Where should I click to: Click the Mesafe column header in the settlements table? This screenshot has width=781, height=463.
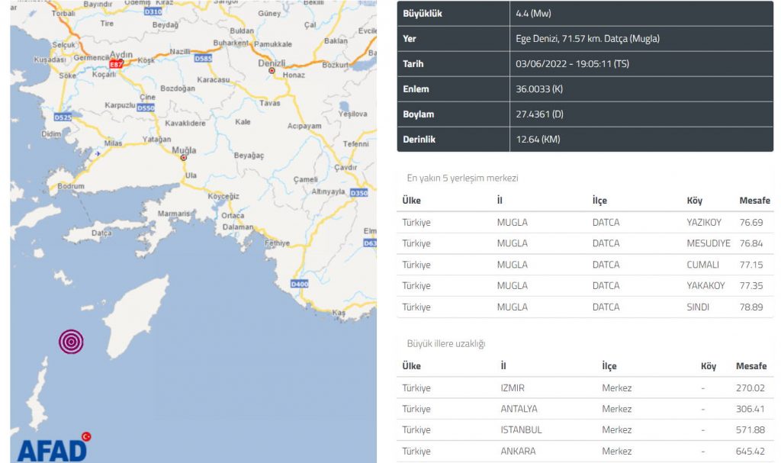[x=755, y=201]
